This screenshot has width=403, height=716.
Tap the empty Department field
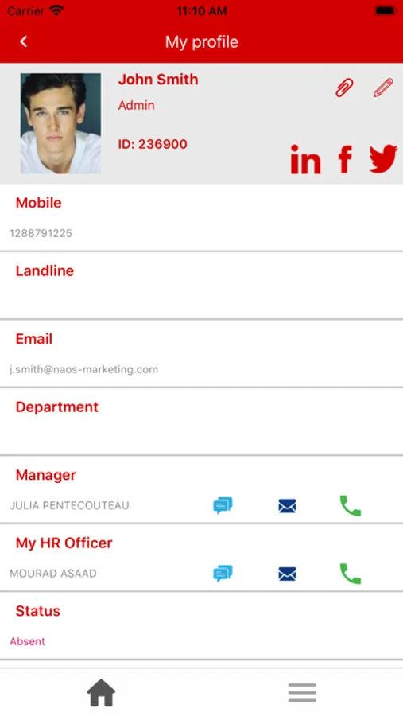201,422
